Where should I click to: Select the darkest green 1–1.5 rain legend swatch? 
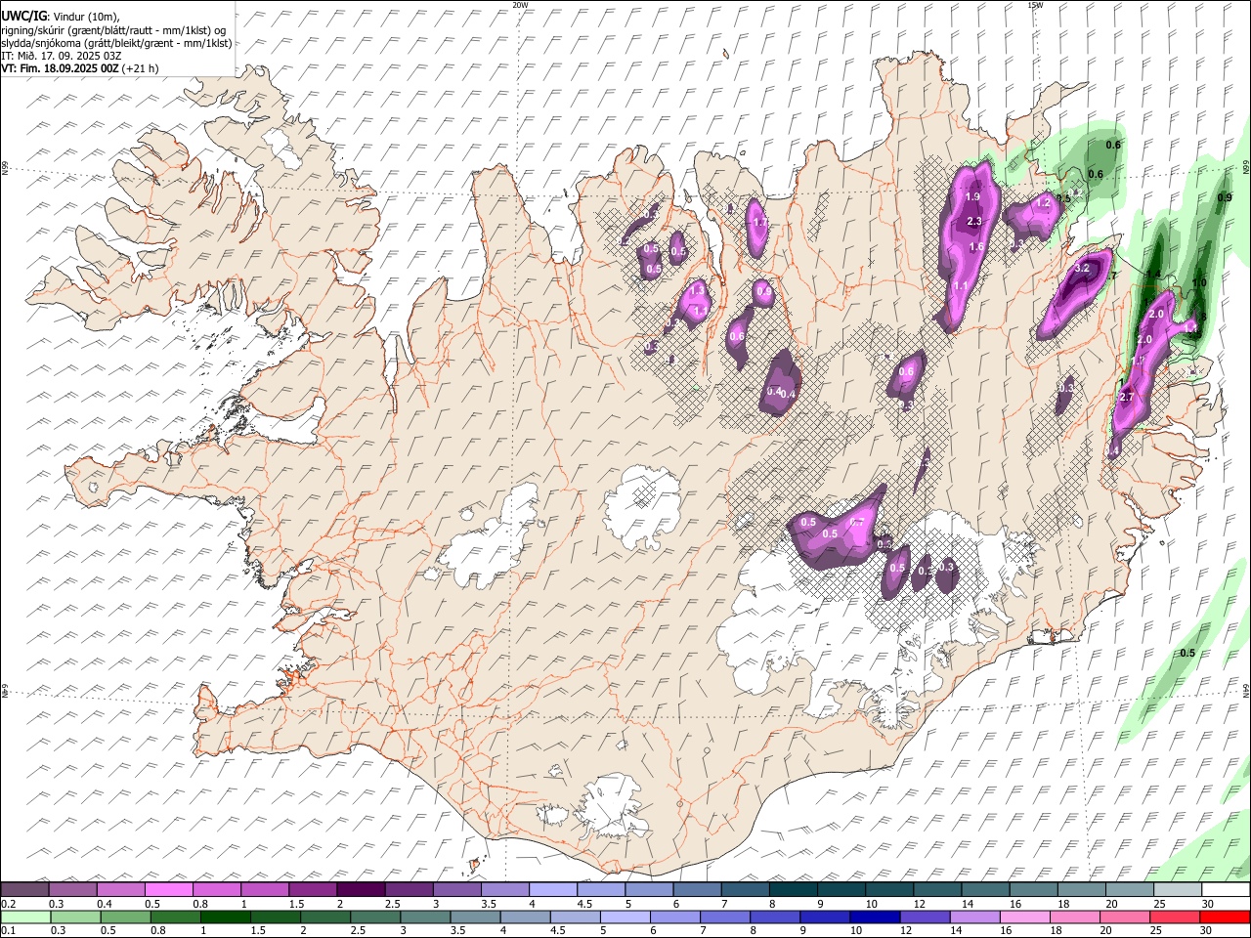pyautogui.click(x=226, y=917)
